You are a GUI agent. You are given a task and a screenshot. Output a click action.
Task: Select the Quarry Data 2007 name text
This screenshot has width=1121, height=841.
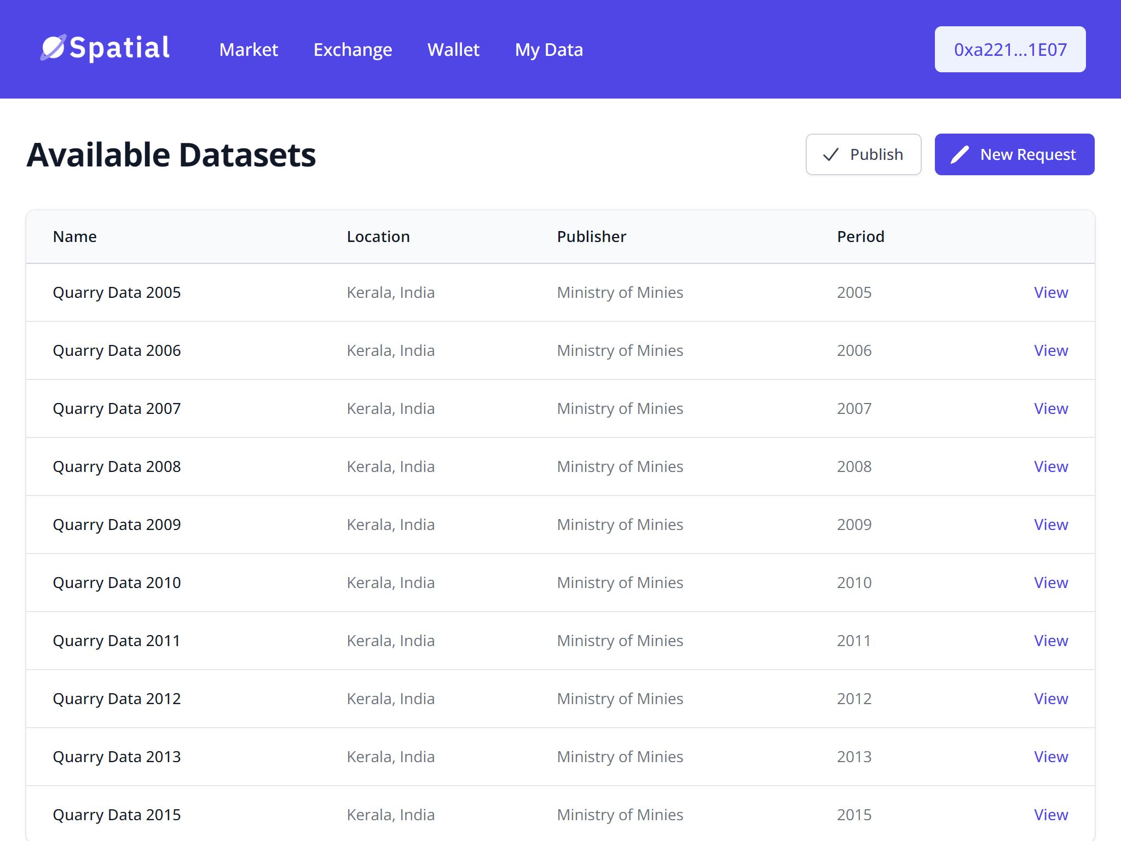click(117, 408)
